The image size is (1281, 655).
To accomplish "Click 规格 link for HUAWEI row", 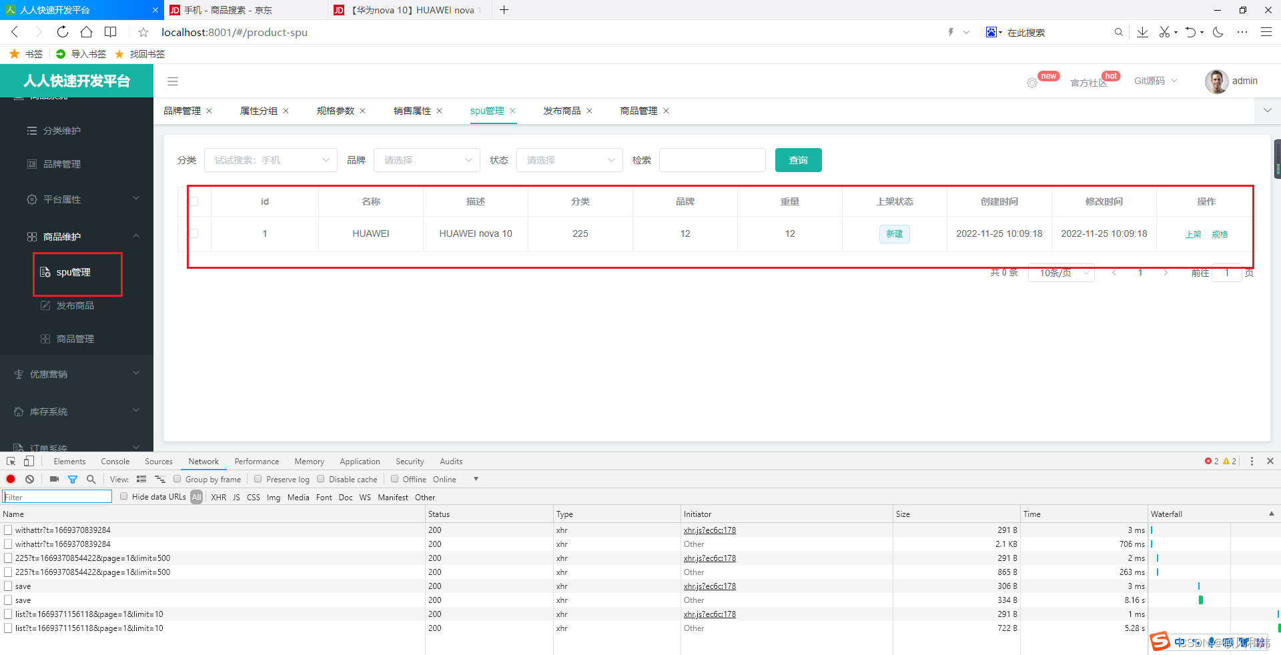I will click(1220, 234).
